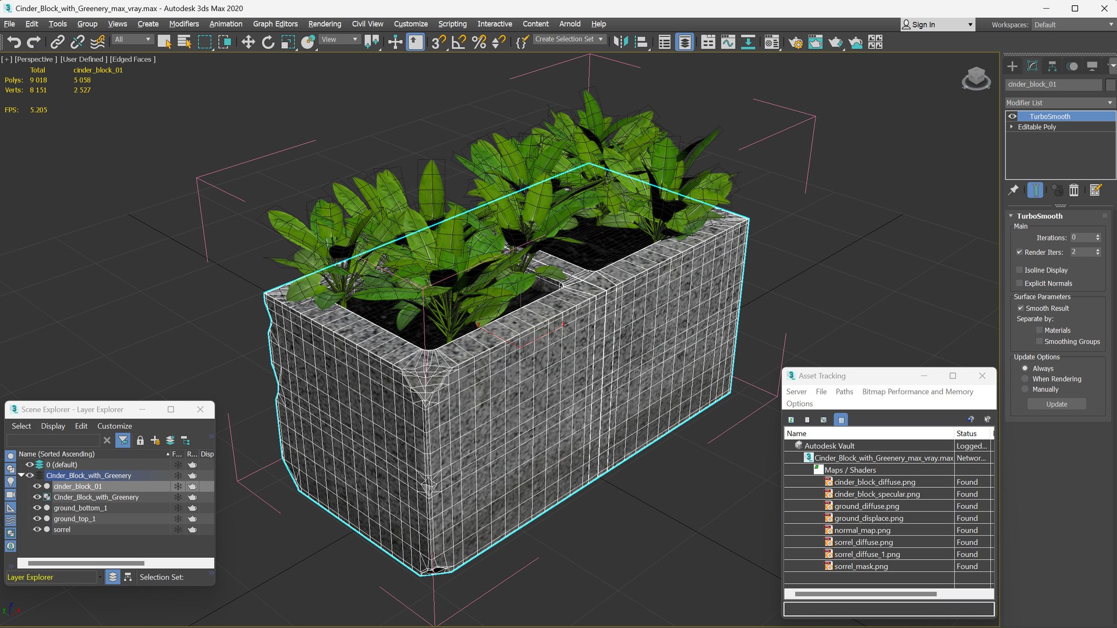
Task: Click the Undo arrow icon
Action: pyautogui.click(x=14, y=42)
